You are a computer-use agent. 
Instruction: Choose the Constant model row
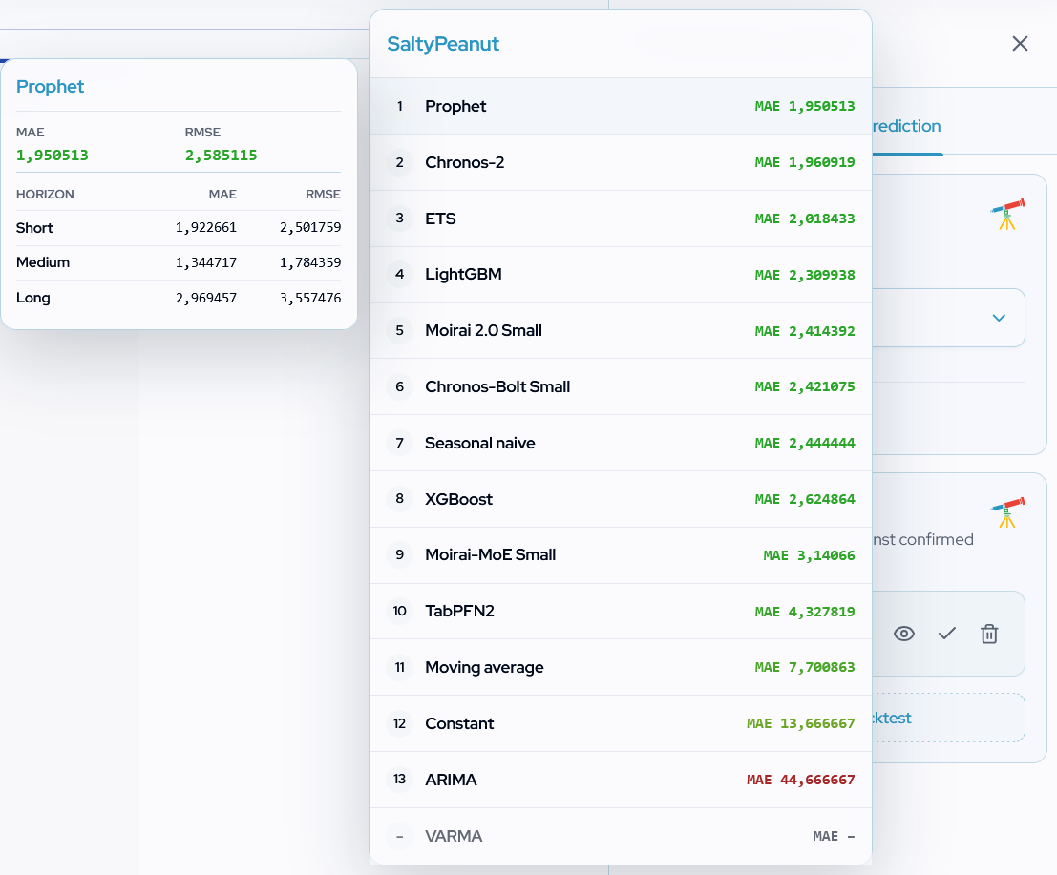[621, 723]
